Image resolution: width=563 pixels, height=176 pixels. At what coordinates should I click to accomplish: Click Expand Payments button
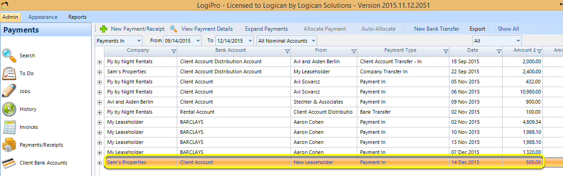pos(266,29)
